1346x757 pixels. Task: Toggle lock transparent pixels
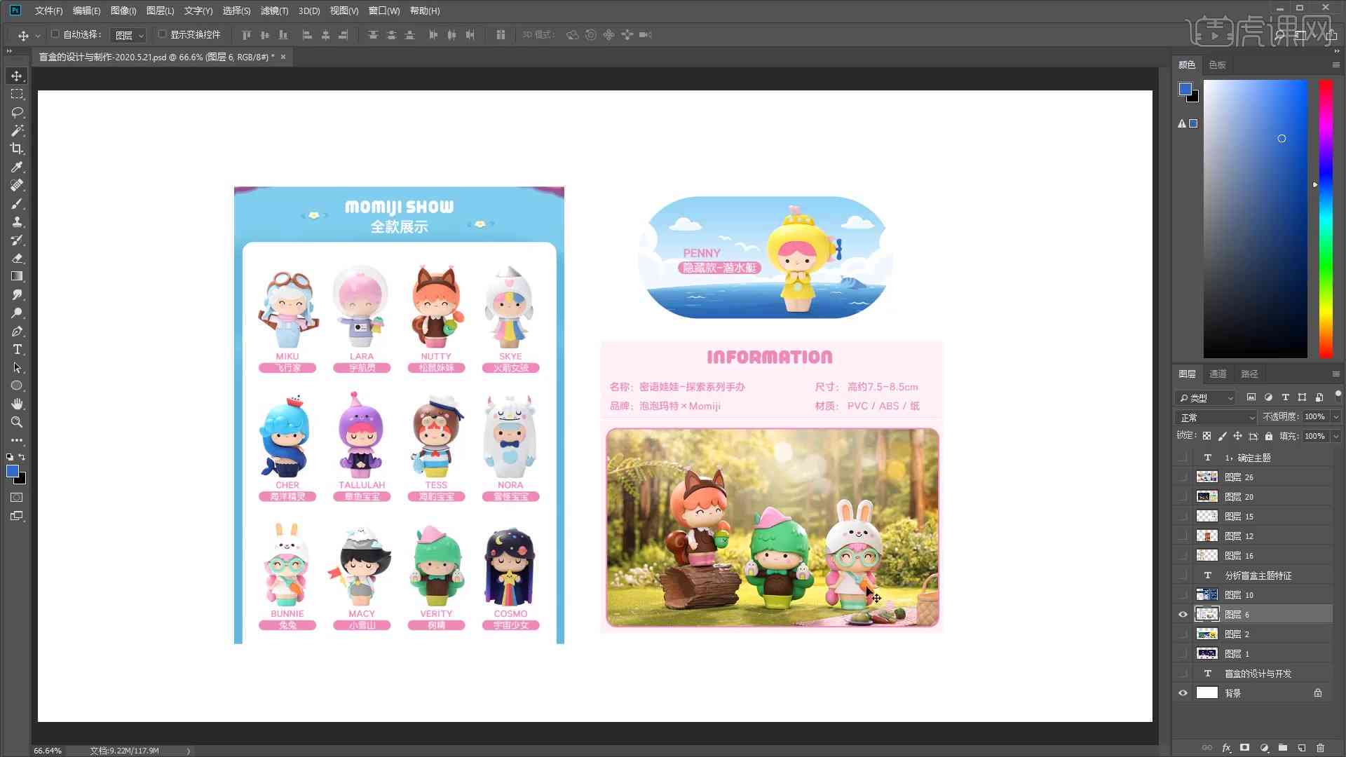(1206, 436)
